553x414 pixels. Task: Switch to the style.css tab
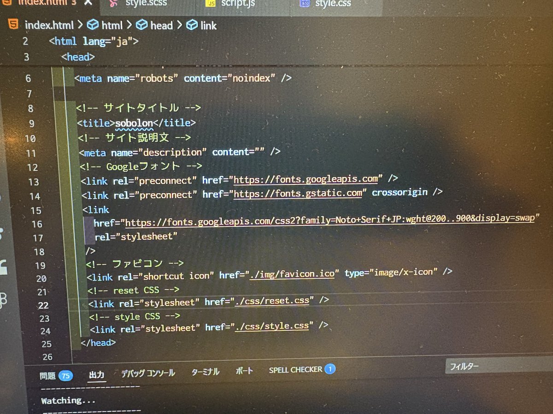point(333,4)
